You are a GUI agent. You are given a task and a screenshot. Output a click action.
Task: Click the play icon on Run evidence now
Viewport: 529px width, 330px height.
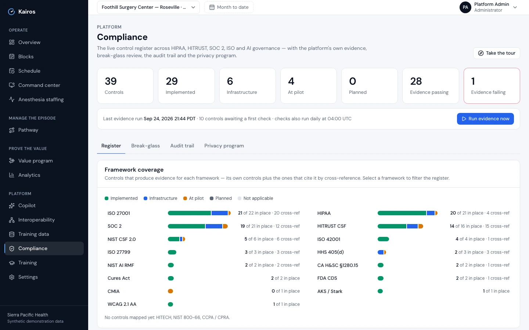coord(464,119)
